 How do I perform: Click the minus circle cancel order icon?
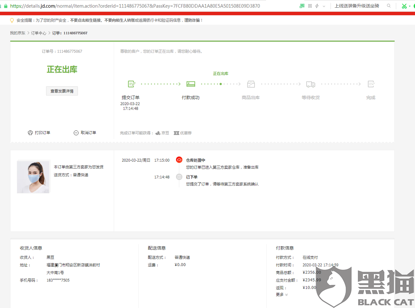pos(76,133)
